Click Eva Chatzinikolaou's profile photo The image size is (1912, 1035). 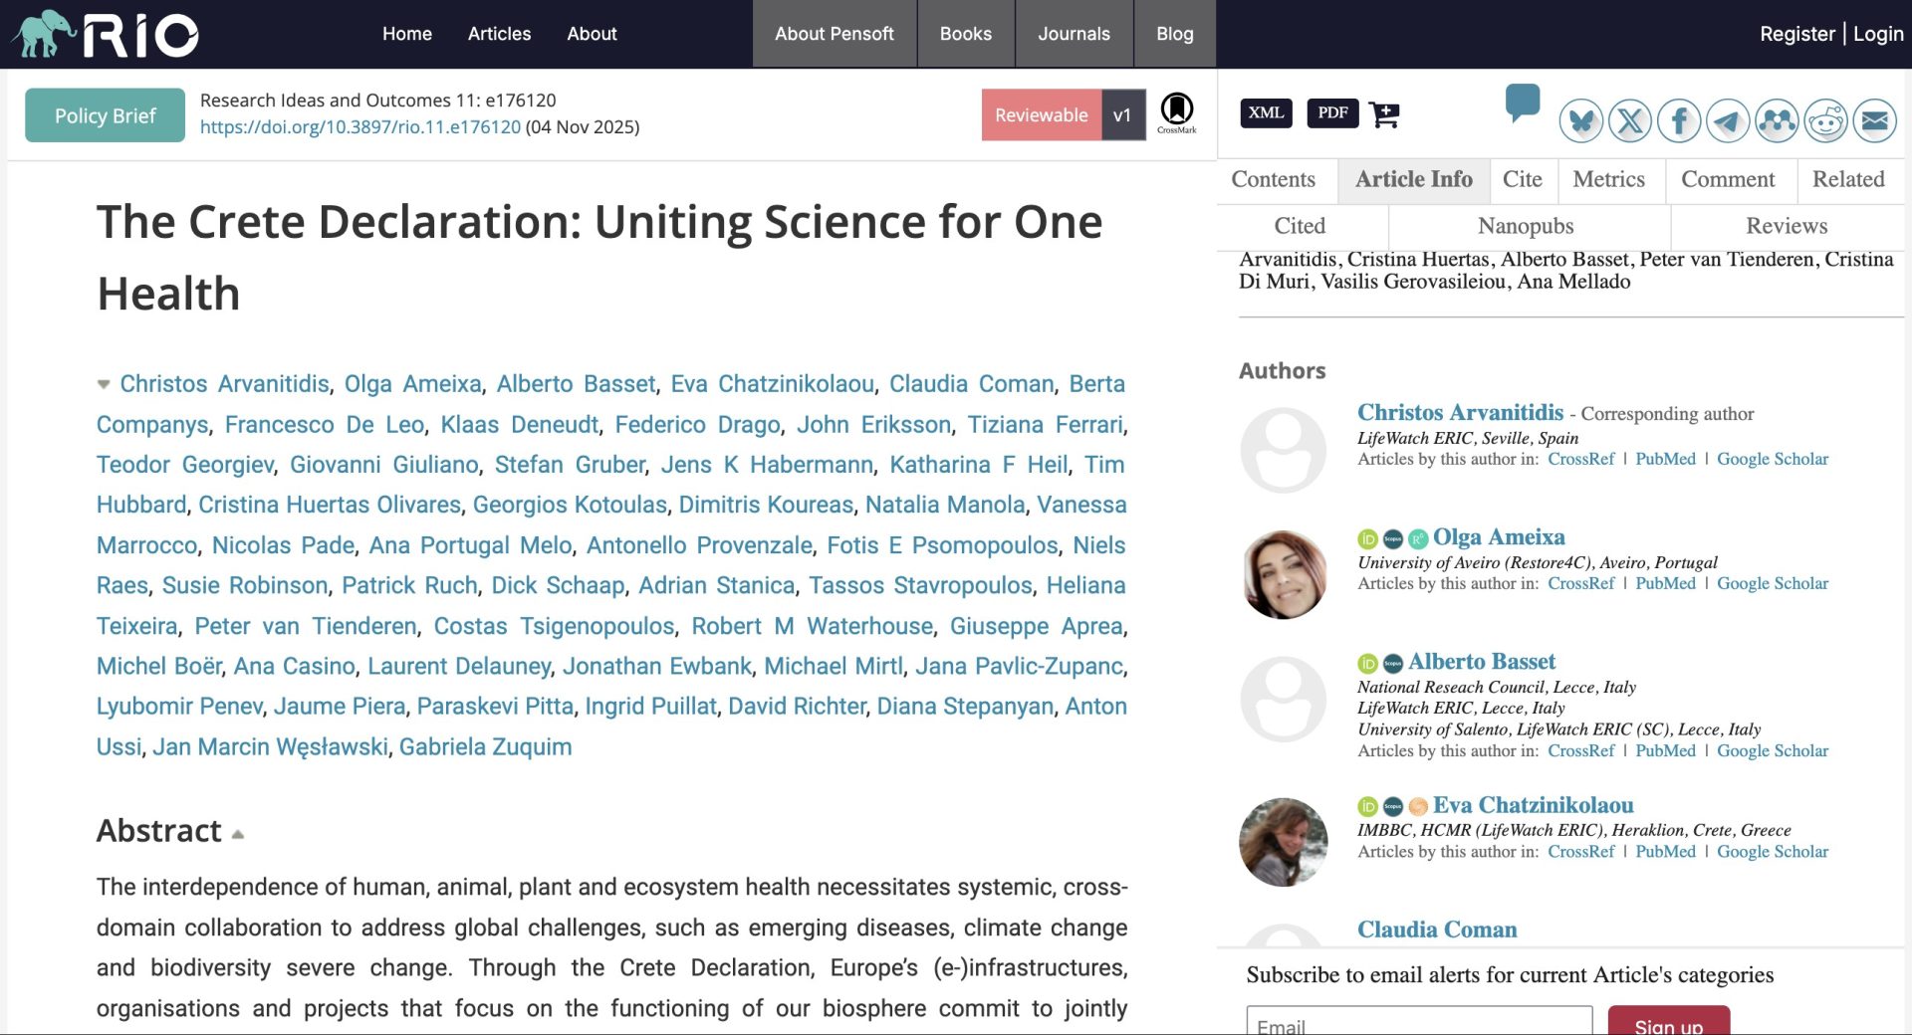[1283, 841]
